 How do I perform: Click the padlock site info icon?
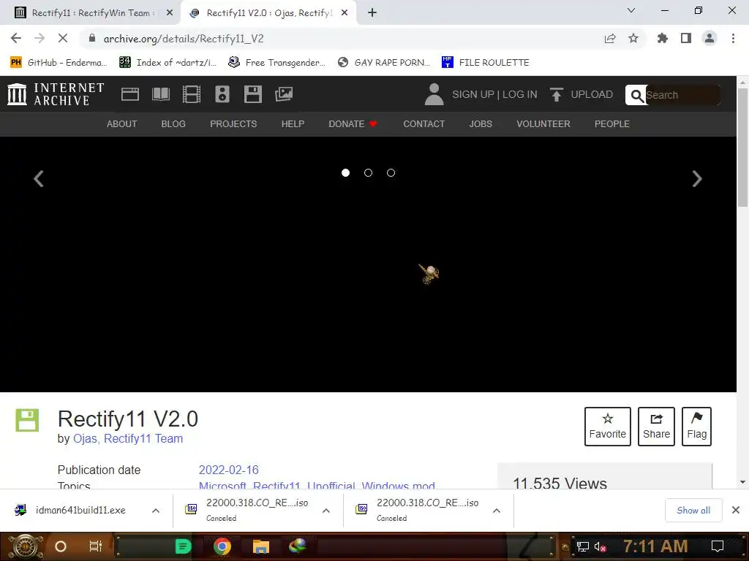click(x=92, y=38)
